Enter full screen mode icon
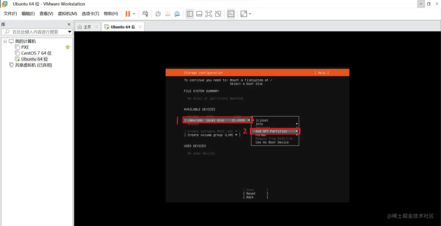This screenshot has width=441, height=226. tap(209, 14)
